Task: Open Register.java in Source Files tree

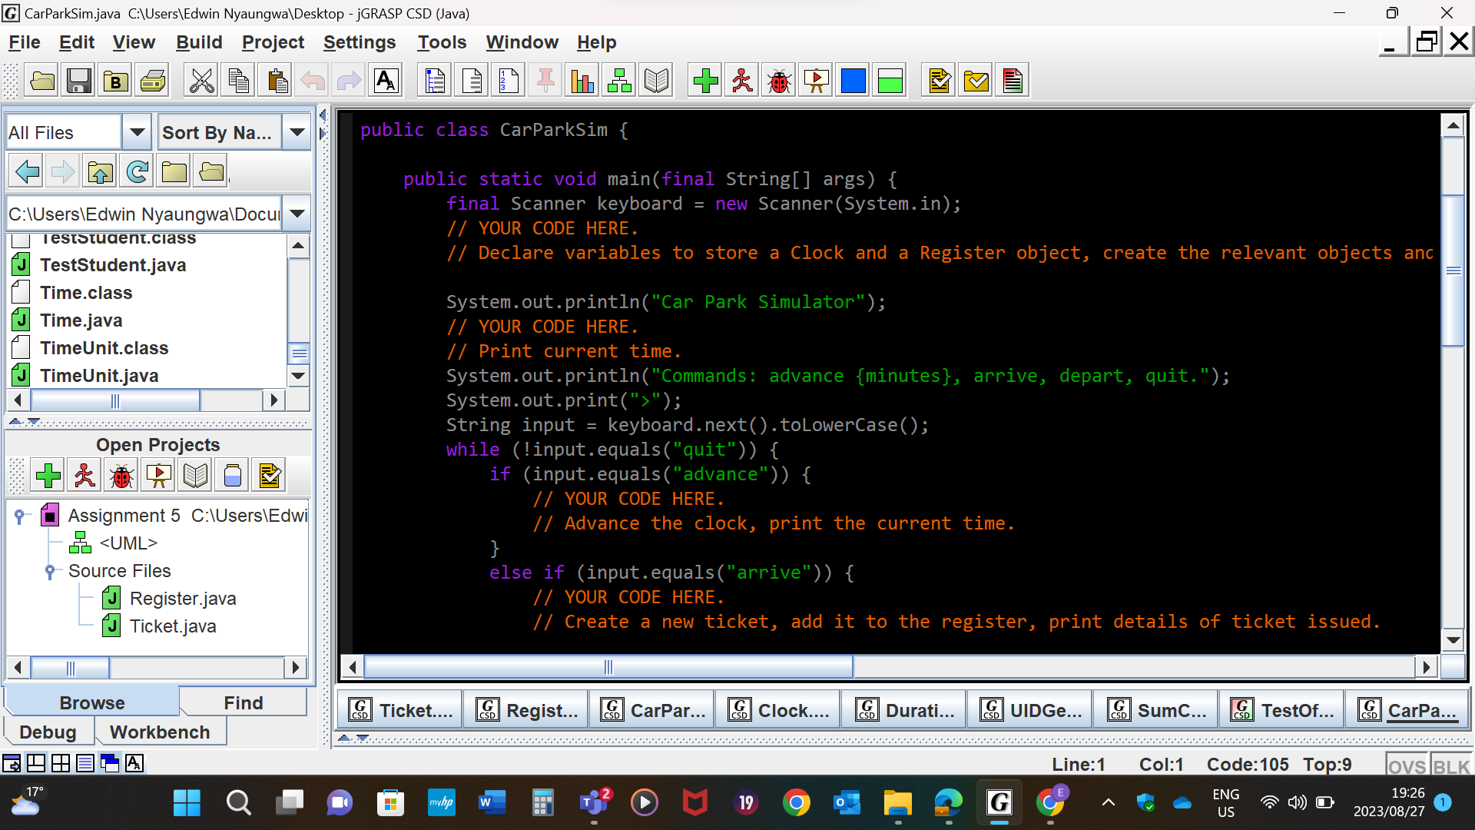Action: coord(183,599)
